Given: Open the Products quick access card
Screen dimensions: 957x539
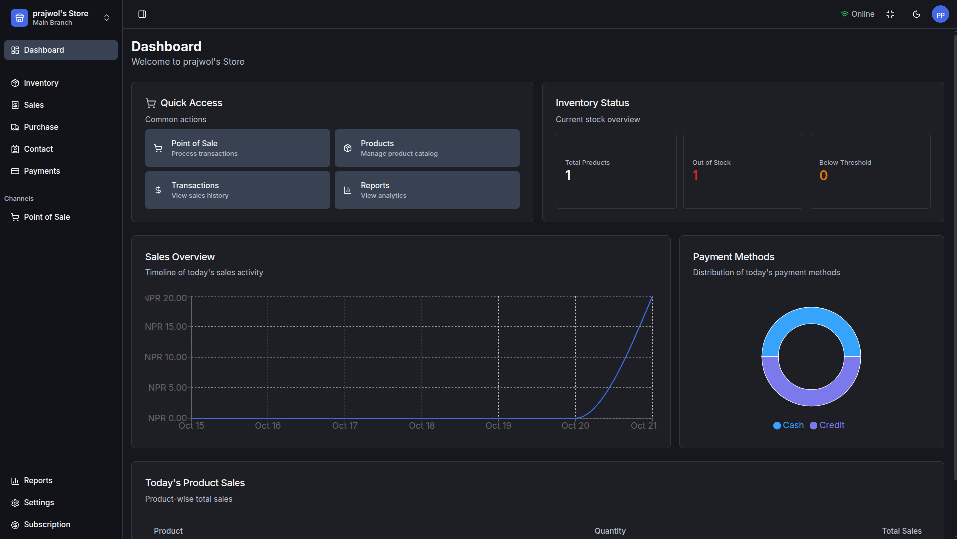Looking at the screenshot, I should 427,148.
